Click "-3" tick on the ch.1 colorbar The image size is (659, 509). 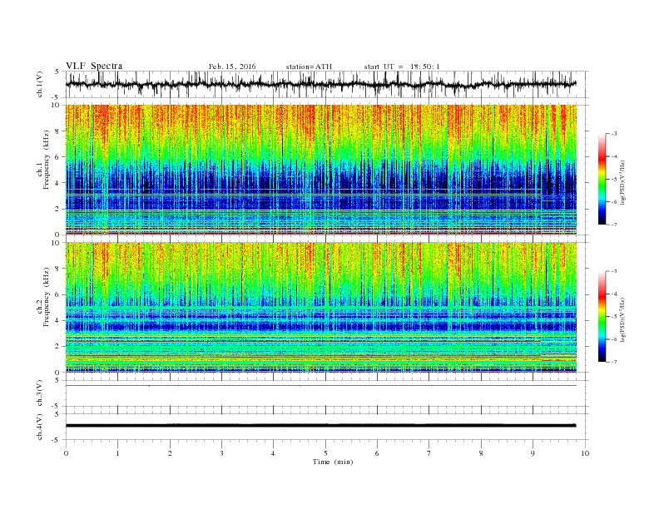point(614,134)
